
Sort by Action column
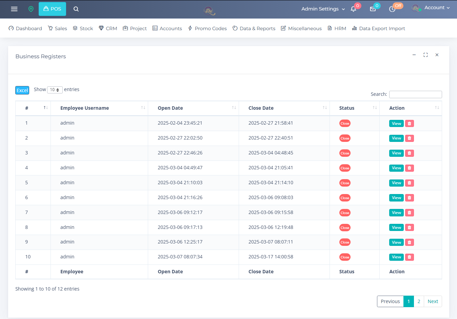point(411,108)
